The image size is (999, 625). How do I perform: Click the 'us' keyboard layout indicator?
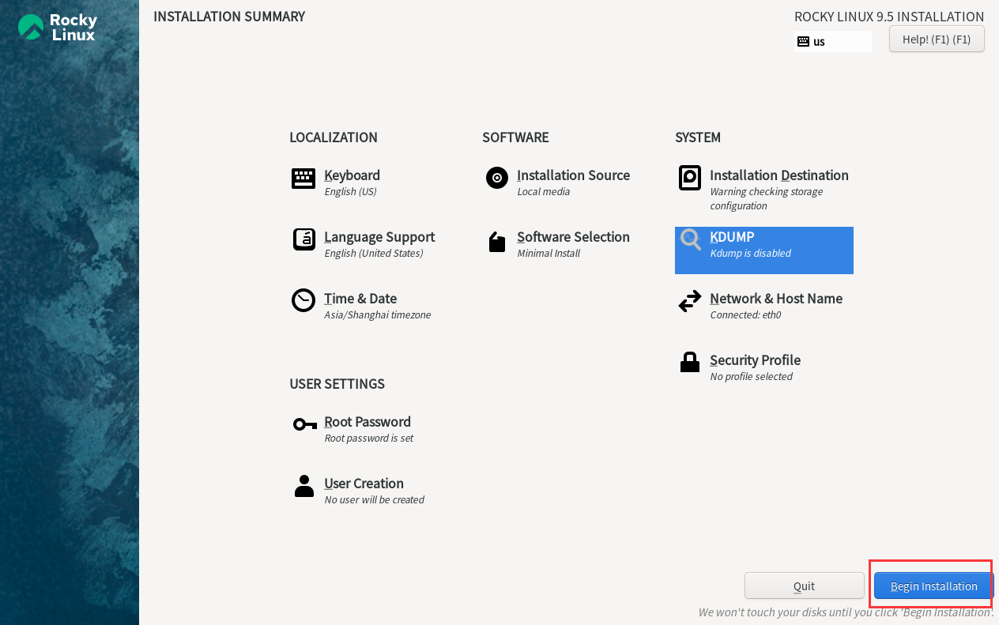click(833, 41)
